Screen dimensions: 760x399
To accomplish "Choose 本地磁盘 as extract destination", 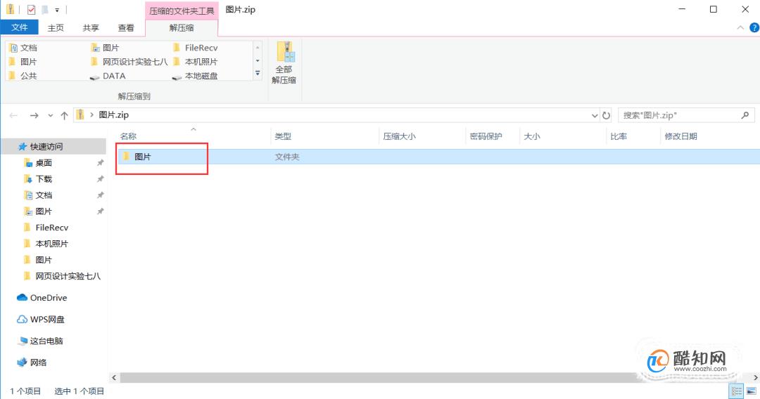I will tap(196, 76).
